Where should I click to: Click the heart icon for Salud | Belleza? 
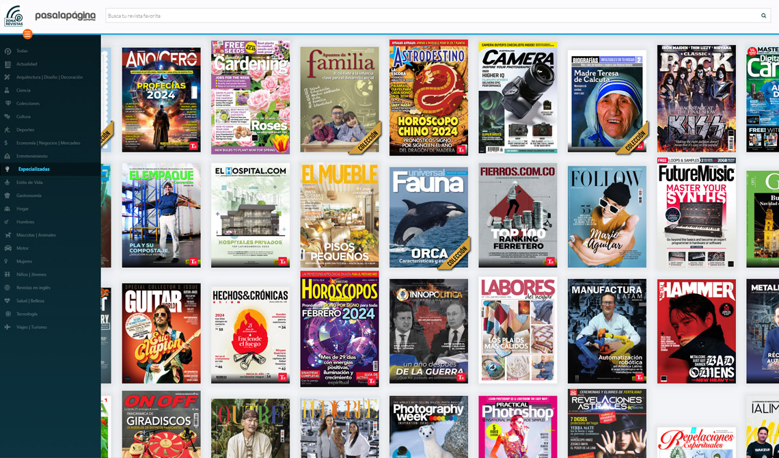click(8, 301)
